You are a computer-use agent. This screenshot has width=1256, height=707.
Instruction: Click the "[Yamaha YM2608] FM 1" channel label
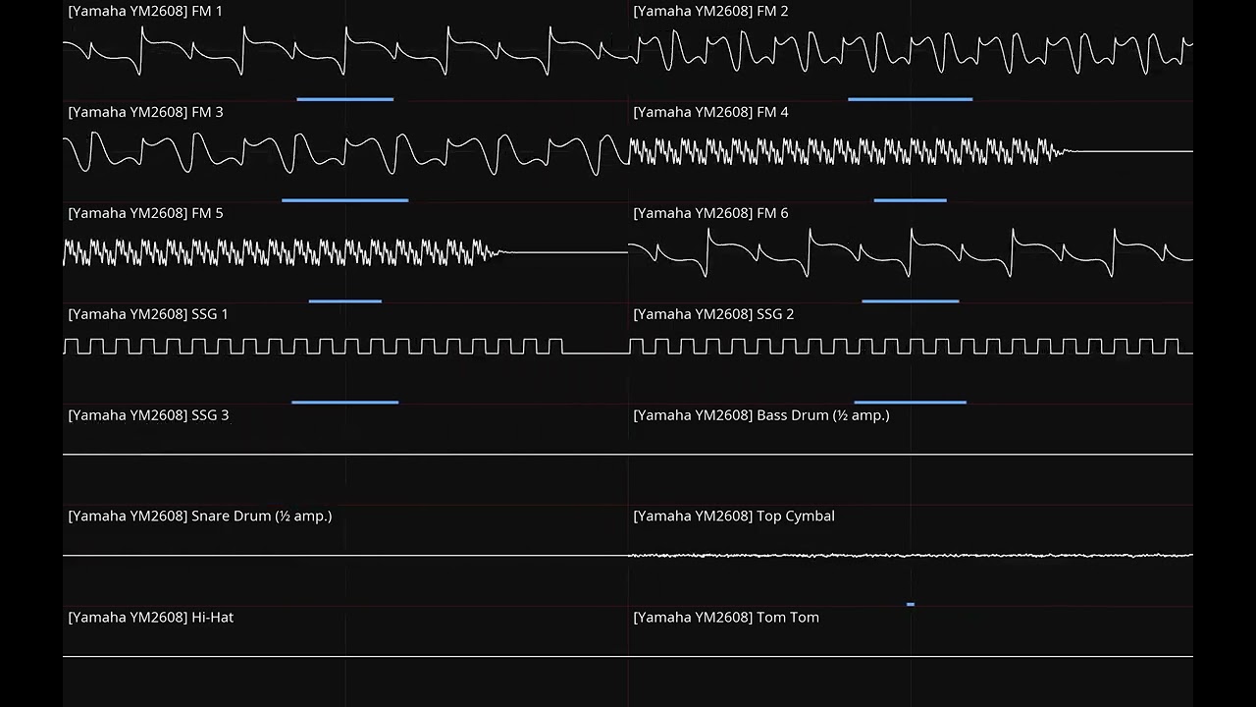pos(145,12)
